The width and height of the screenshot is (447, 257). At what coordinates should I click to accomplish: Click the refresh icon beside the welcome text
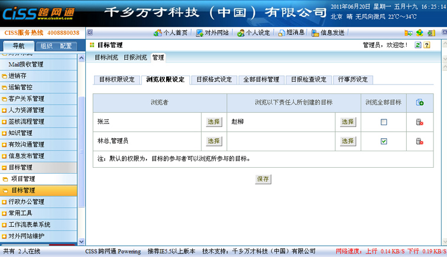tap(418, 45)
